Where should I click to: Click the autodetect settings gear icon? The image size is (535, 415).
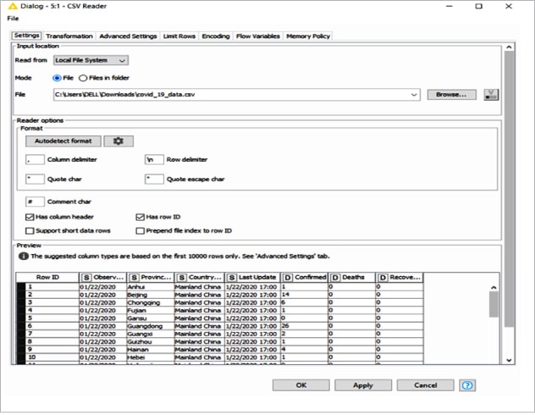click(x=119, y=141)
